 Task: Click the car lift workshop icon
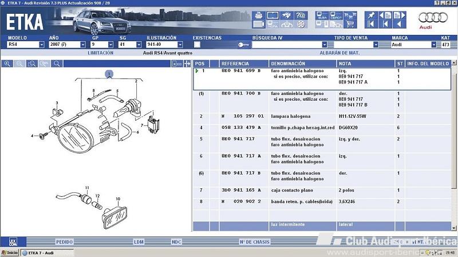coord(287,24)
